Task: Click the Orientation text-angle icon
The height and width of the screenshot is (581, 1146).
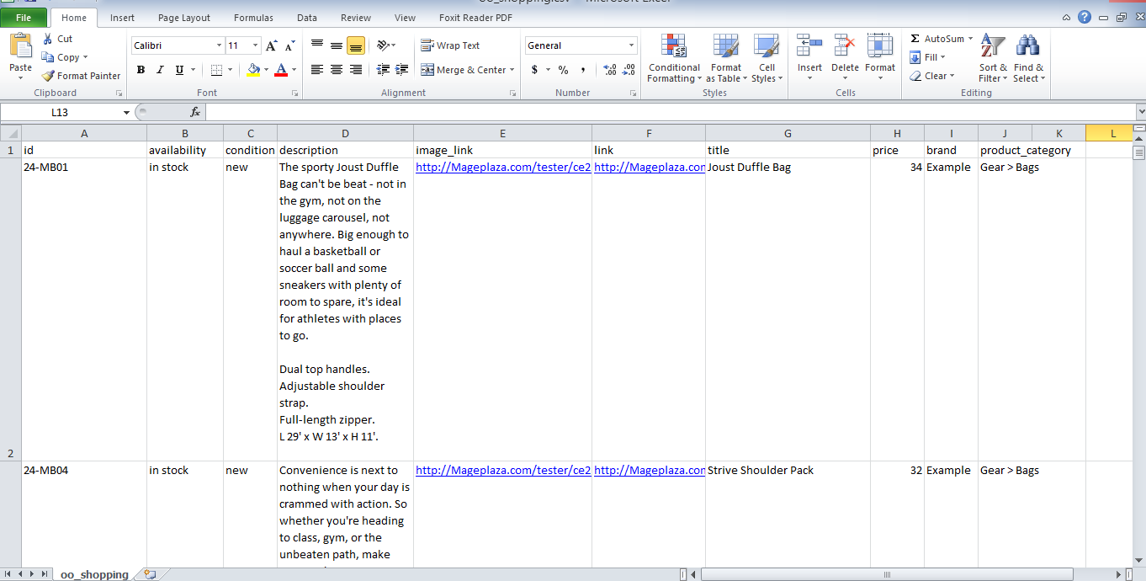Action: (x=384, y=45)
